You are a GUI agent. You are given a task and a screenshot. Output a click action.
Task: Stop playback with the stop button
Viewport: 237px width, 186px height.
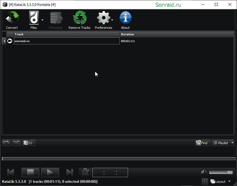(30, 172)
